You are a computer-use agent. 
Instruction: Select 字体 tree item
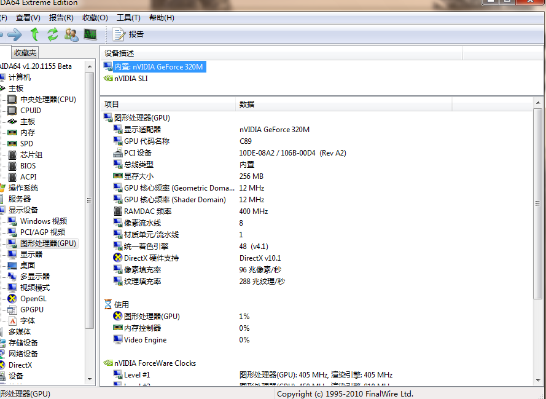pyautogui.click(x=28, y=321)
